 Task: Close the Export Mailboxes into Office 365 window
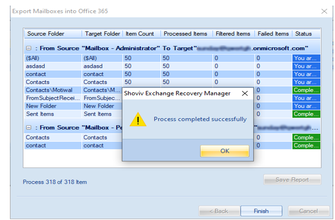pyautogui.click(x=324, y=11)
